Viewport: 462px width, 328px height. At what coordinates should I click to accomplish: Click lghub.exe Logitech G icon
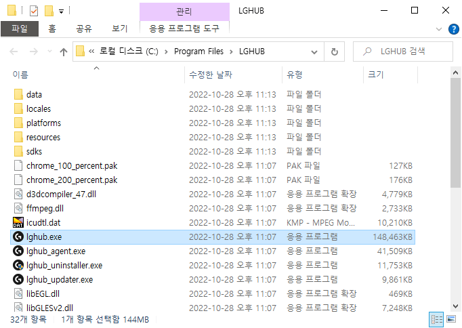[x=18, y=237]
